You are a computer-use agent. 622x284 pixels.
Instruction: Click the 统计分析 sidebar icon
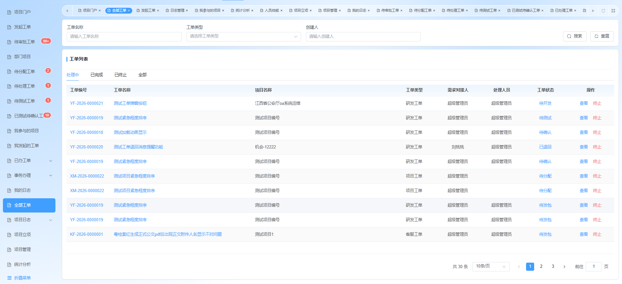[x=9, y=265]
